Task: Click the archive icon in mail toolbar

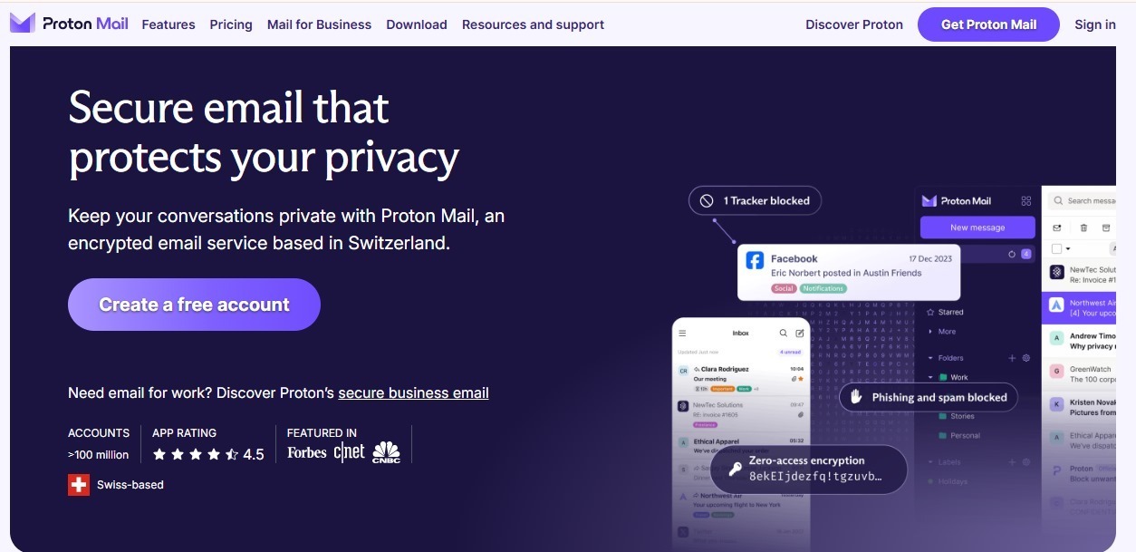Action: 1105,228
